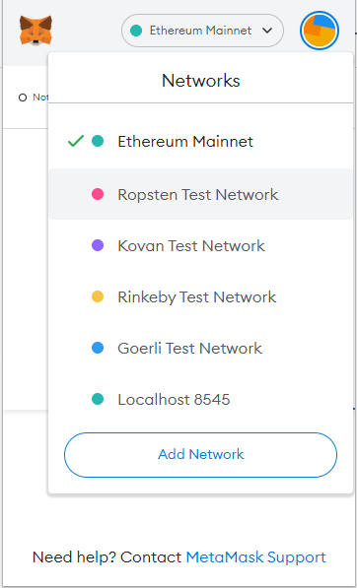Click the teal dot in network selector
Image resolution: width=357 pixels, height=588 pixels.
(x=136, y=31)
